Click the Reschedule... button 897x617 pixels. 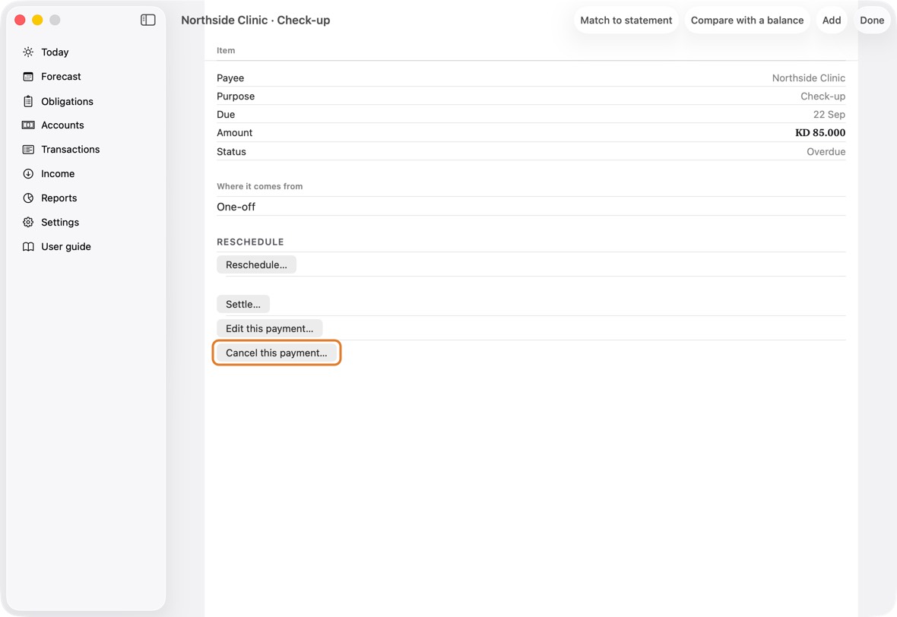256,264
